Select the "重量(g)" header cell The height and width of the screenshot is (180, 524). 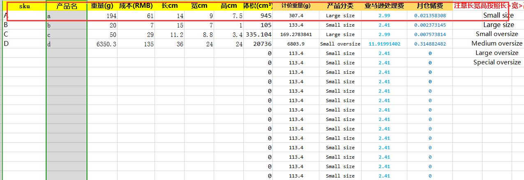(102, 6)
